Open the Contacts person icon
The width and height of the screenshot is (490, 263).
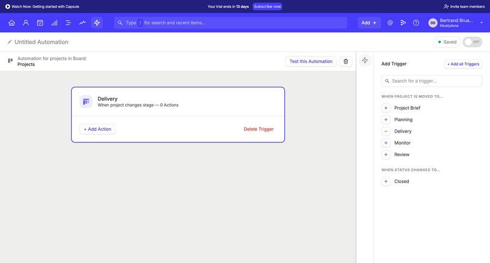26,23
